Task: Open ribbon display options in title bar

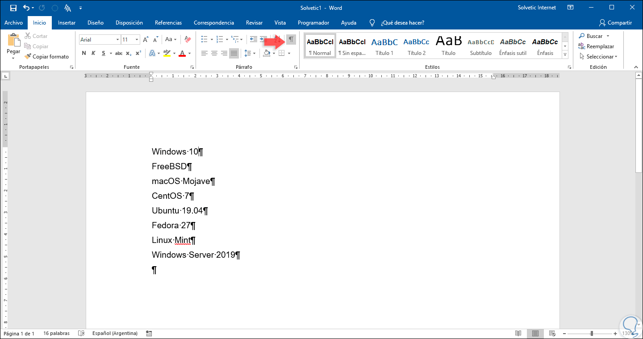Action: coord(570,8)
